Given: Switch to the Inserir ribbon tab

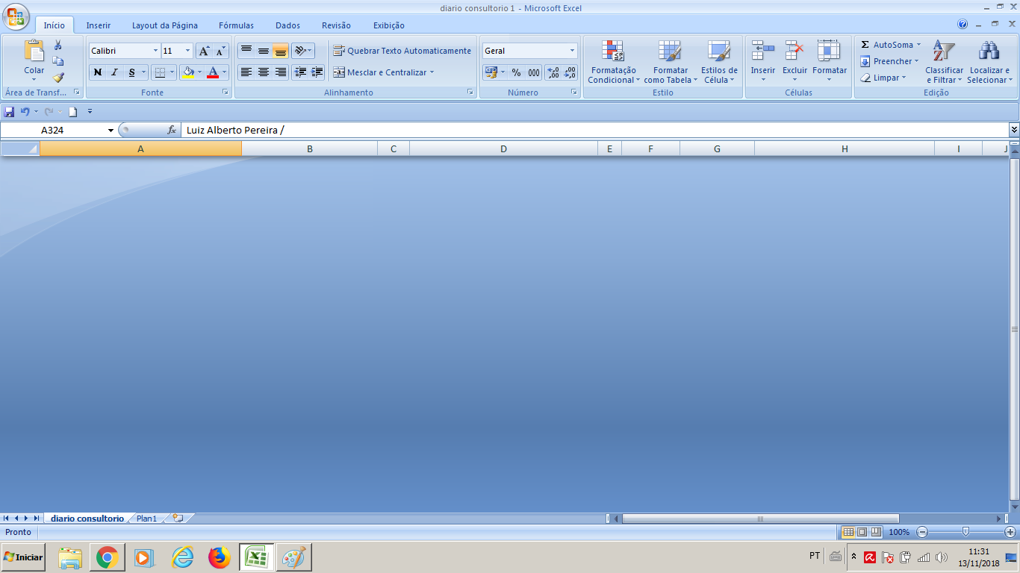Looking at the screenshot, I should click(x=99, y=25).
